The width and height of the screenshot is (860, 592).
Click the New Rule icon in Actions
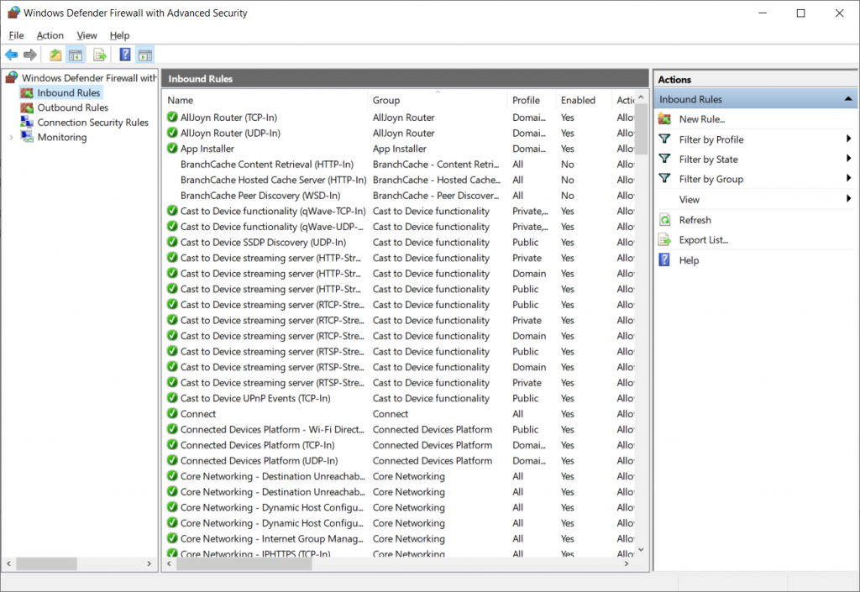(665, 119)
